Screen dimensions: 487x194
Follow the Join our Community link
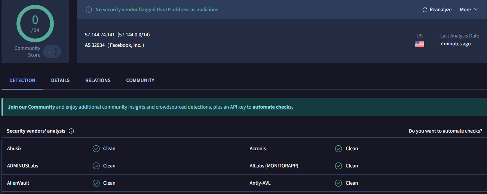31,107
